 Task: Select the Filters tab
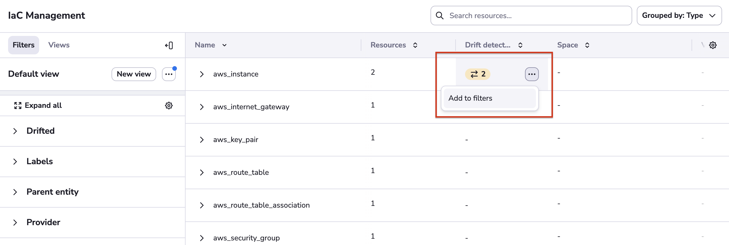(24, 45)
